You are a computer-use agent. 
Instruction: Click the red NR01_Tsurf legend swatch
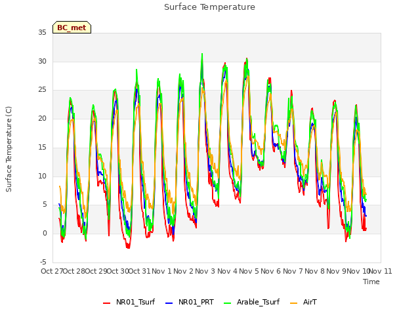pyautogui.click(x=106, y=303)
